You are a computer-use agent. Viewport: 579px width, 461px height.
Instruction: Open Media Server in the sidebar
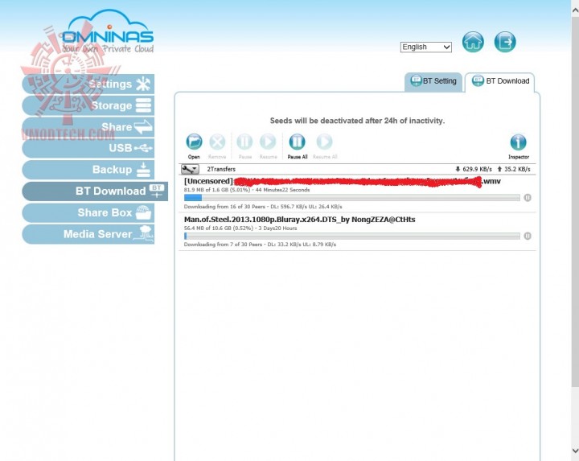[88, 234]
